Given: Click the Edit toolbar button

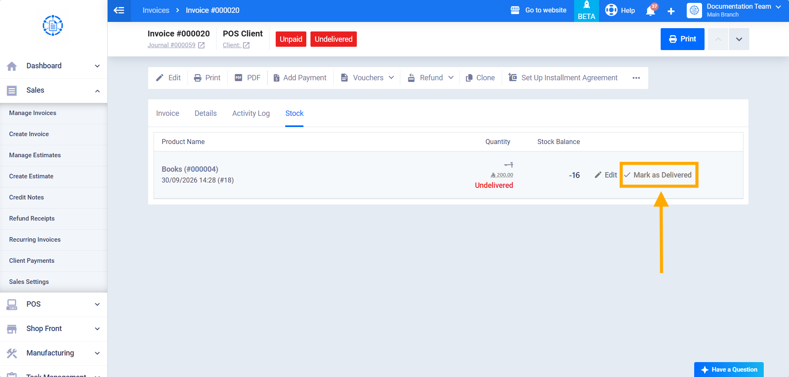Looking at the screenshot, I should (x=168, y=78).
